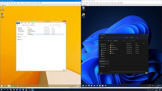The width and height of the screenshot is (162, 91).
Task: Select Downloads in light Explorer sidebar
Action: (21, 30)
